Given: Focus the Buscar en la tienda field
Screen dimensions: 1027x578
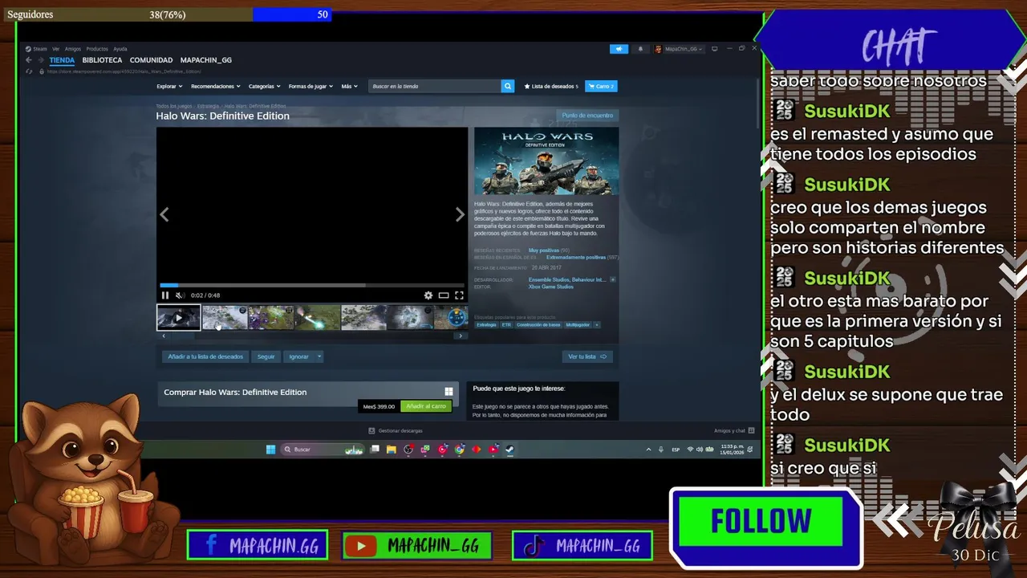Looking at the screenshot, I should (x=435, y=86).
